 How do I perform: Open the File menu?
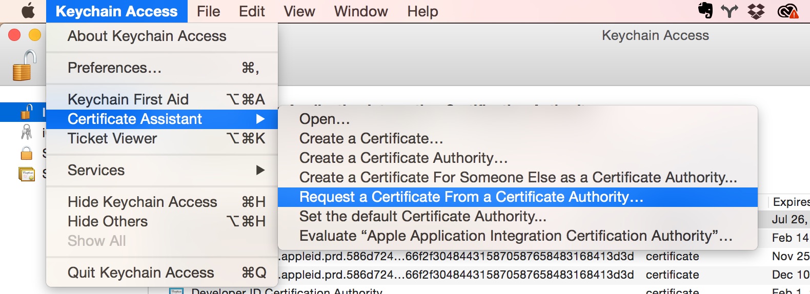coord(208,11)
